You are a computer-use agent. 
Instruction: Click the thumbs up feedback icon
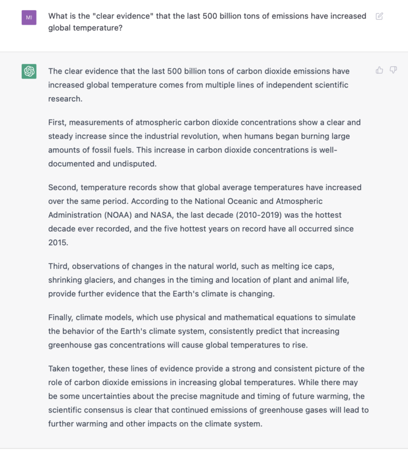[x=379, y=70]
